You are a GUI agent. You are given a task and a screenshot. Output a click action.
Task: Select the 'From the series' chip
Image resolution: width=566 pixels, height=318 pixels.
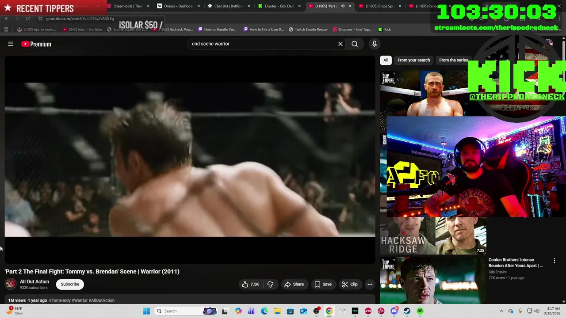coord(453,60)
